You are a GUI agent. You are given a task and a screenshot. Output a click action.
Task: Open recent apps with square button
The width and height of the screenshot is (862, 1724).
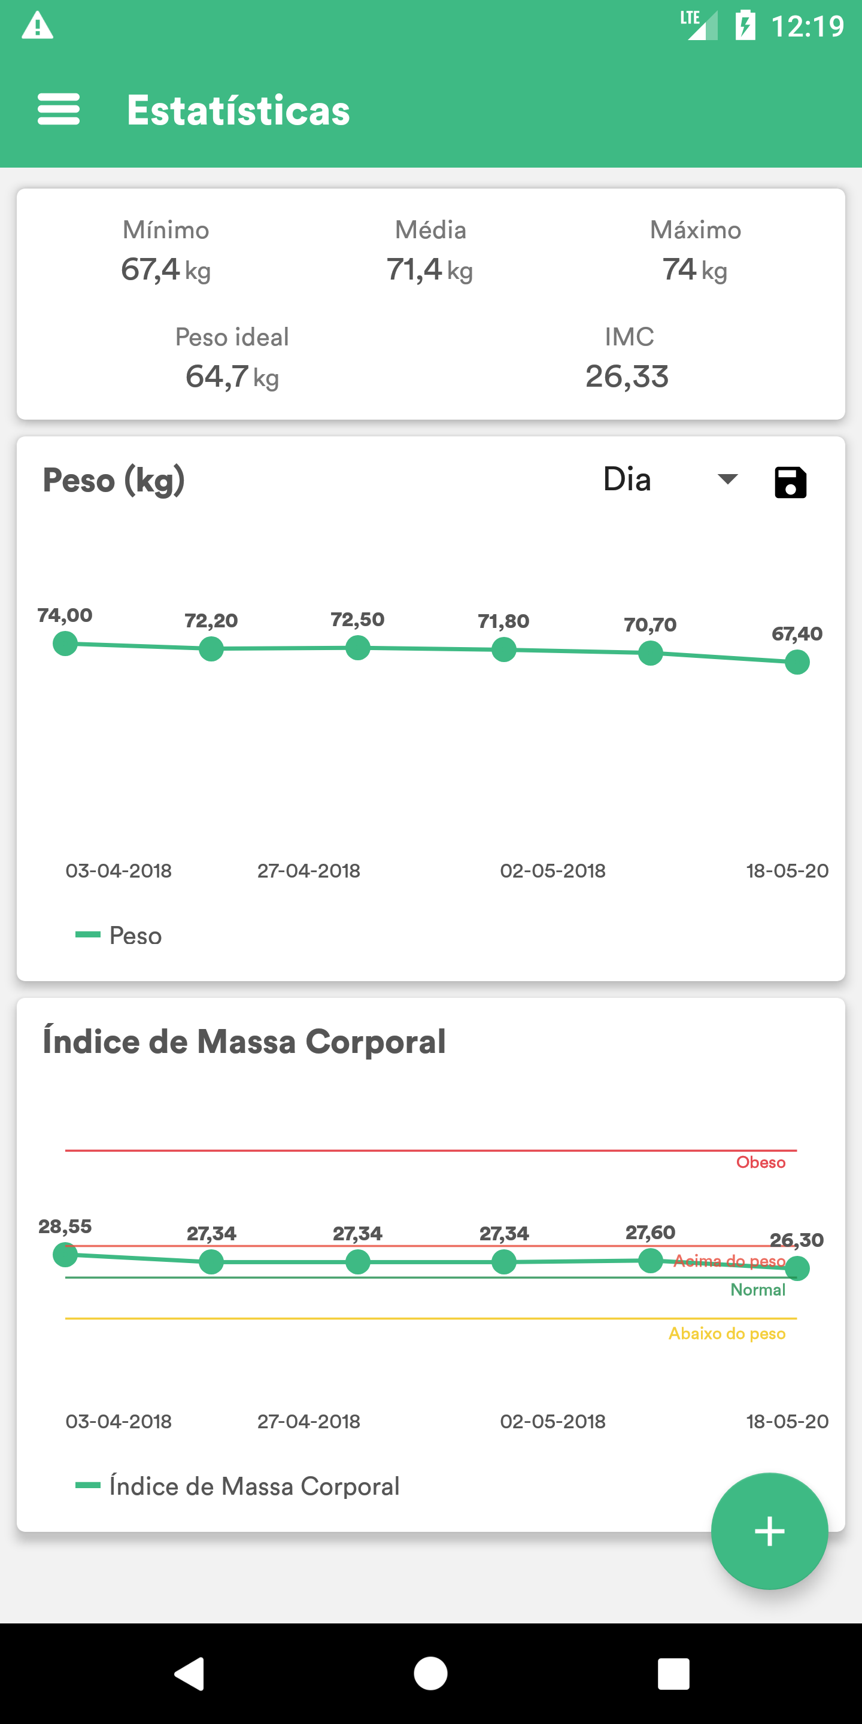pyautogui.click(x=673, y=1673)
